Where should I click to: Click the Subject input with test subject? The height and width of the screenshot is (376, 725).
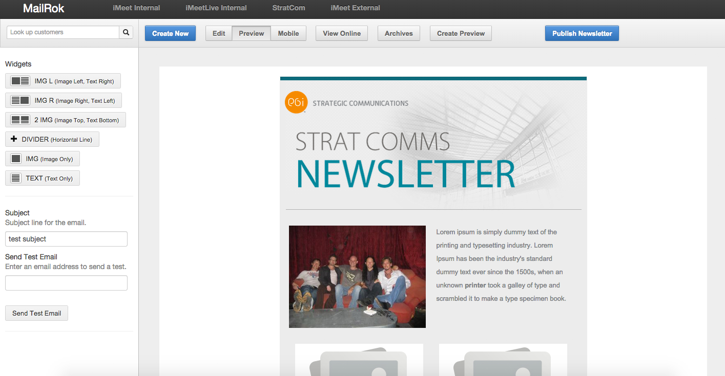click(66, 239)
